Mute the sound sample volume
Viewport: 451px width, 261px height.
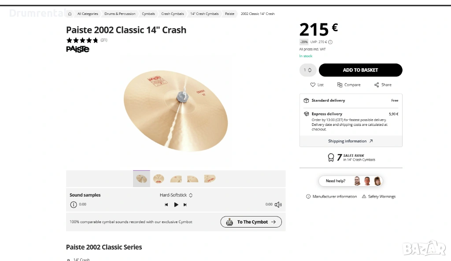coord(278,205)
